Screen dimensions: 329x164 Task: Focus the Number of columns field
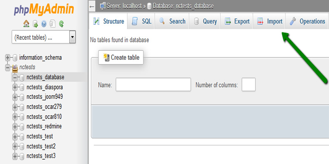click(249, 84)
